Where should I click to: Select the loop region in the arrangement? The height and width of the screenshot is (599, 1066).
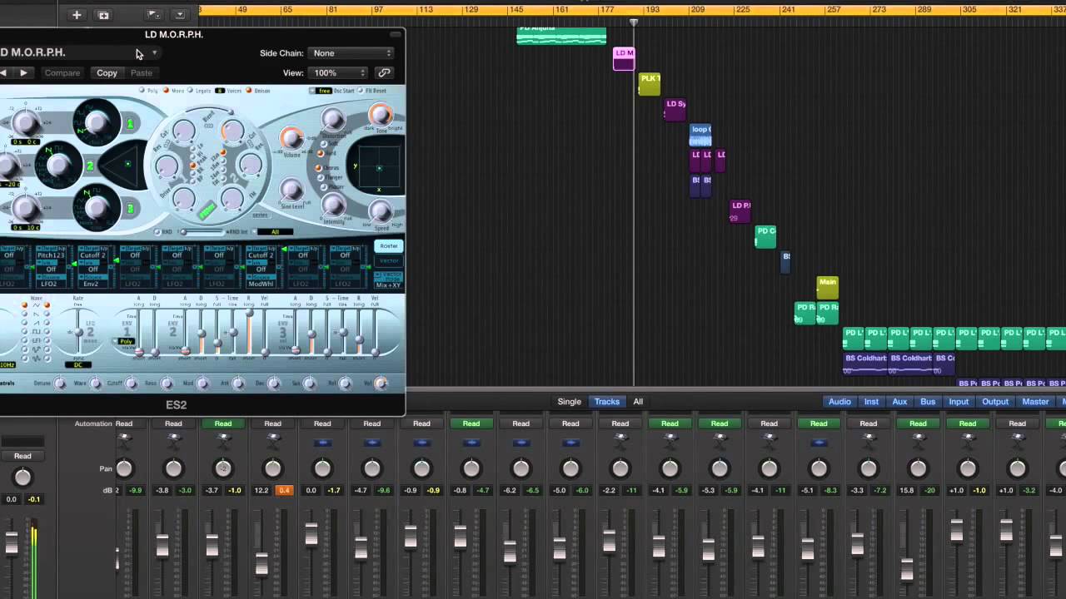click(700, 134)
